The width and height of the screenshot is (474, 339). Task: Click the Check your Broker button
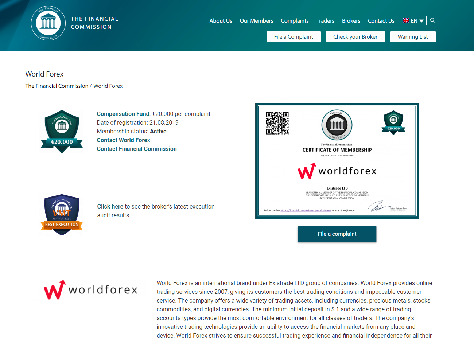click(355, 37)
